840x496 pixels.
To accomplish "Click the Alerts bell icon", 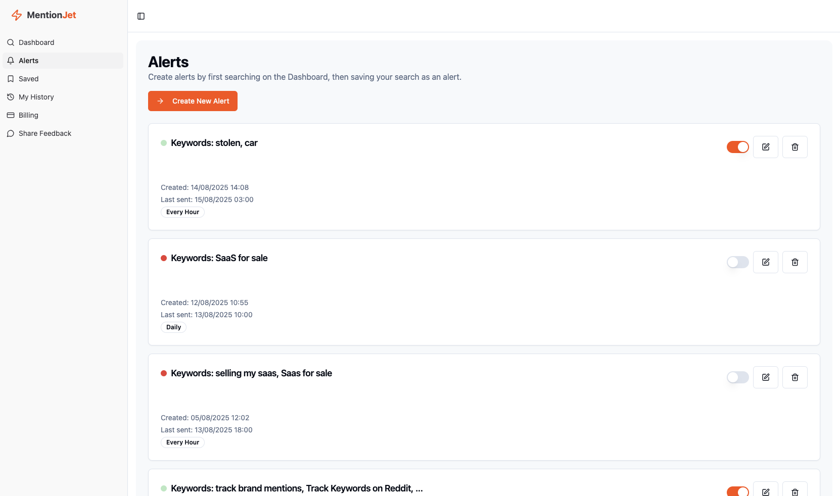I will tap(11, 60).
